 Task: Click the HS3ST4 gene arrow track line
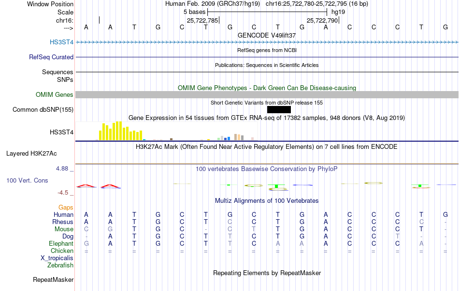point(267,42)
